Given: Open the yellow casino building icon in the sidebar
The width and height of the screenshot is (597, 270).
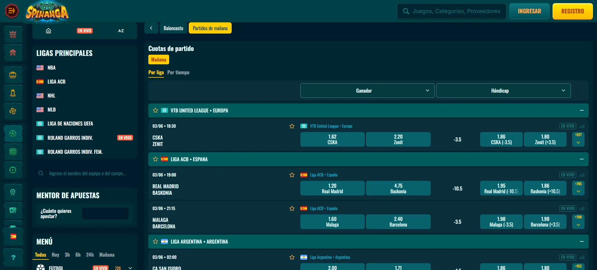Looking at the screenshot, I should pyautogui.click(x=13, y=75).
